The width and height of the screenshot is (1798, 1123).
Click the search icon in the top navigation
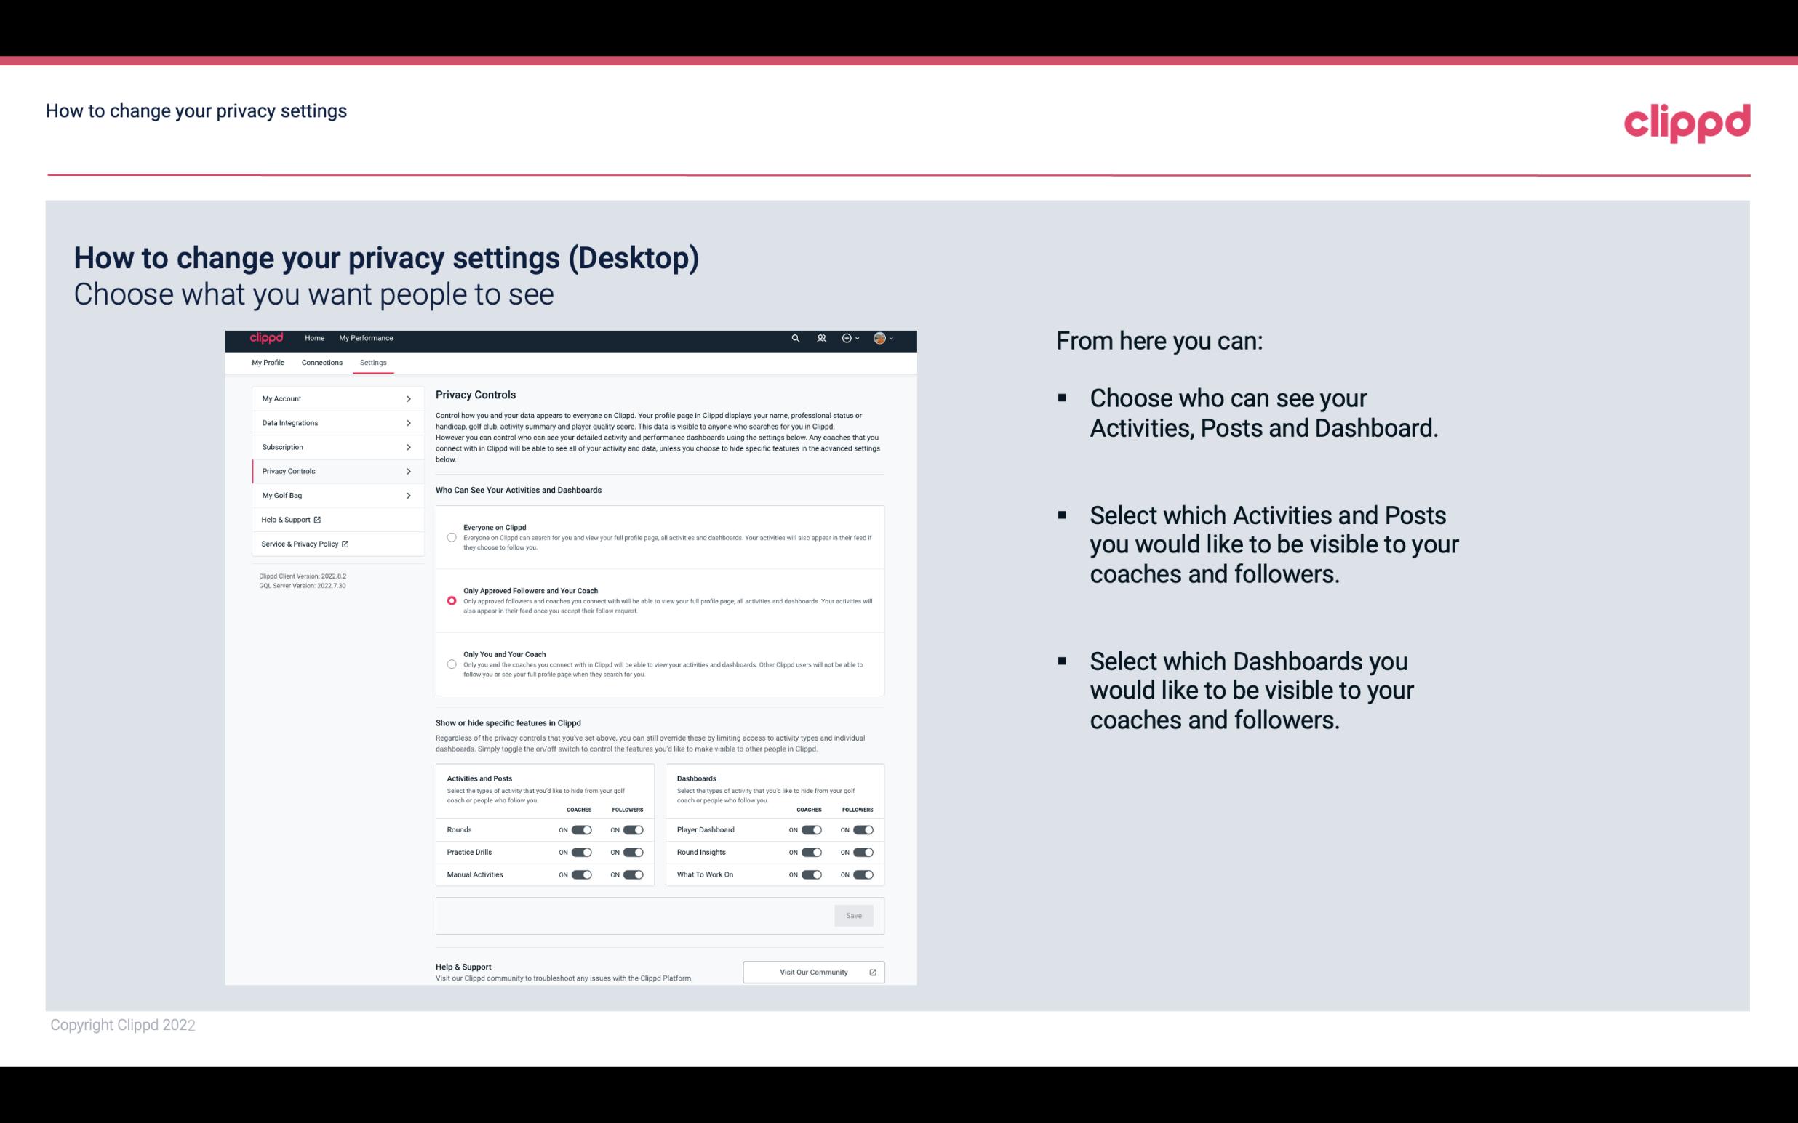point(795,338)
